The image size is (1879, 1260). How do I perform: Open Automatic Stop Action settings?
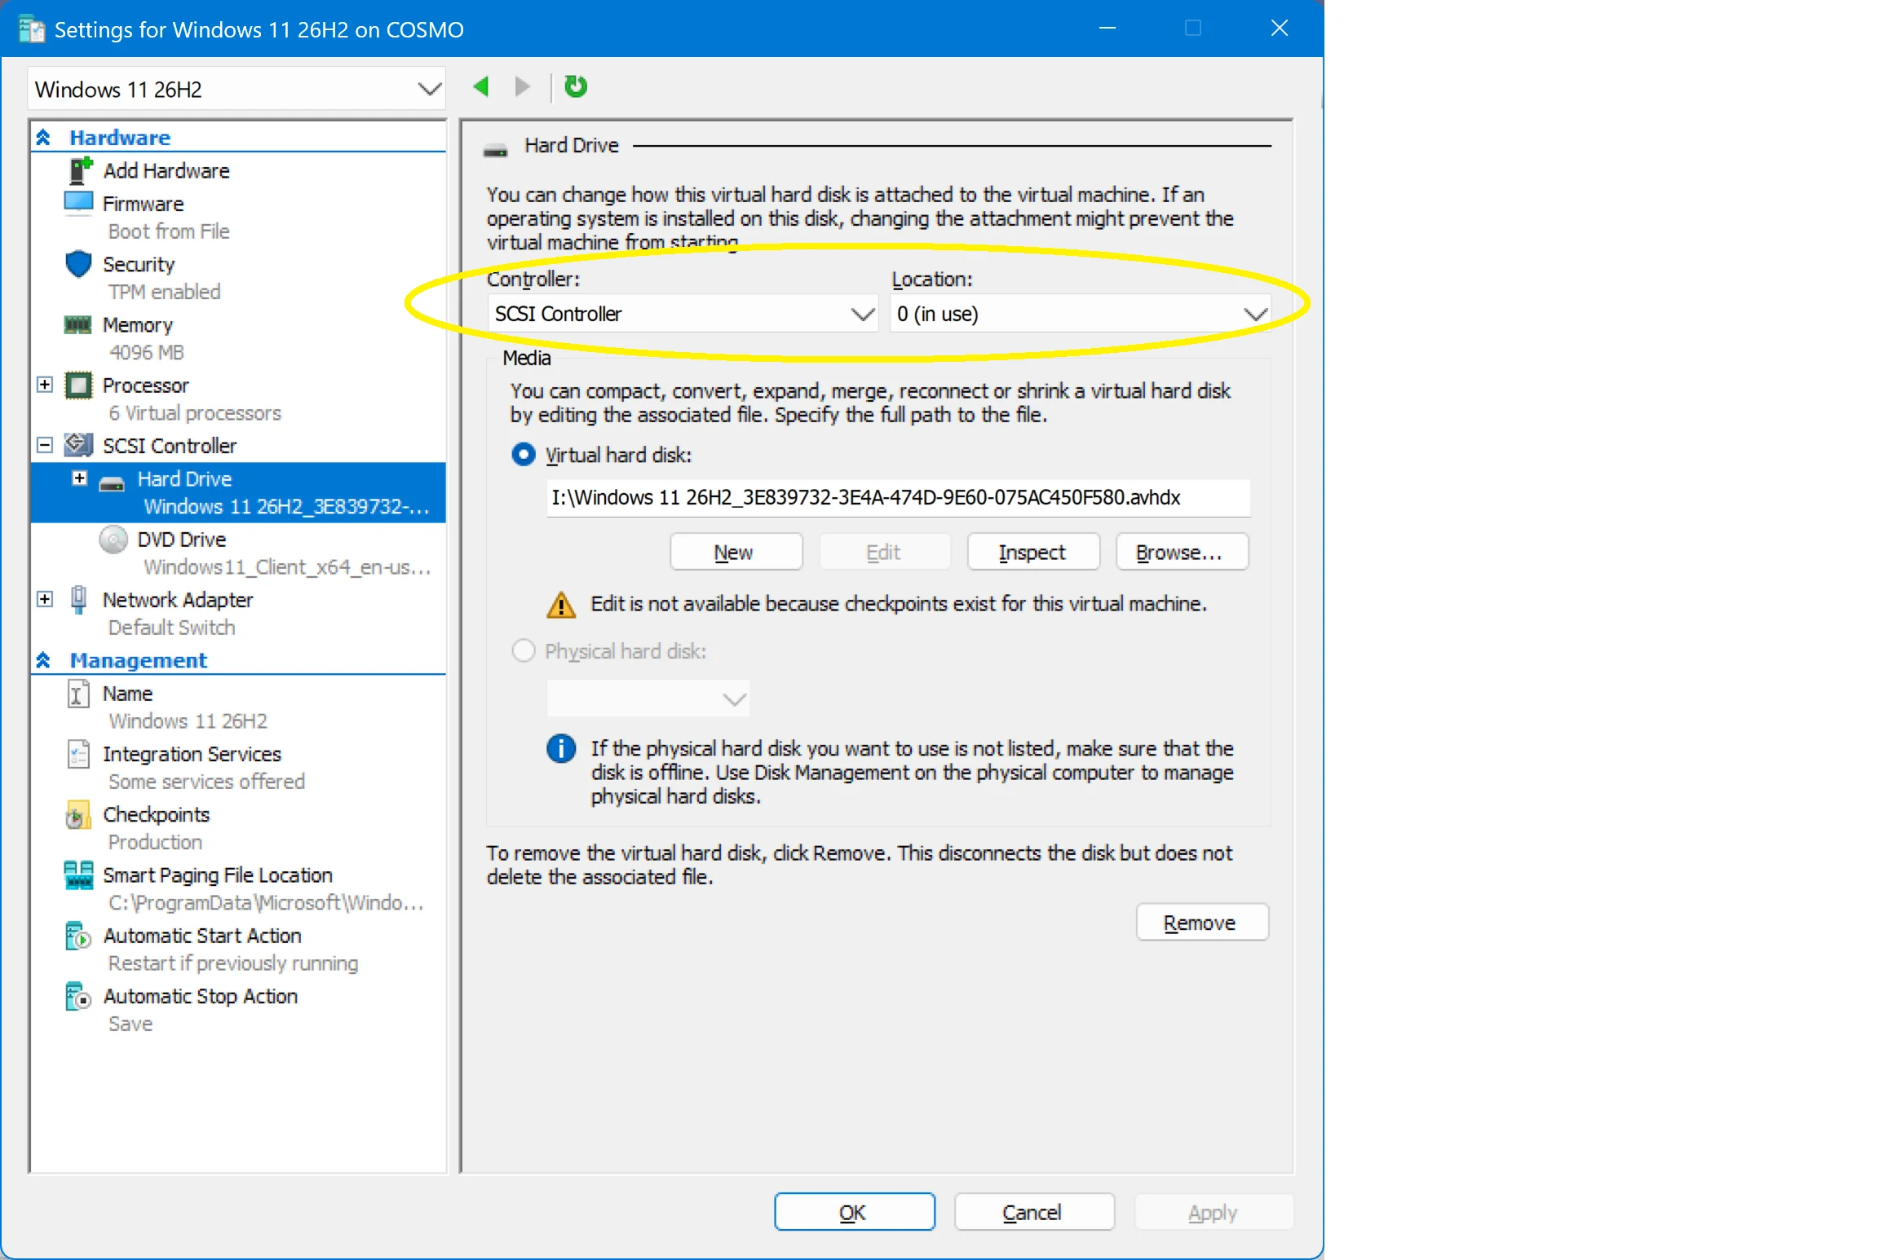[200, 996]
